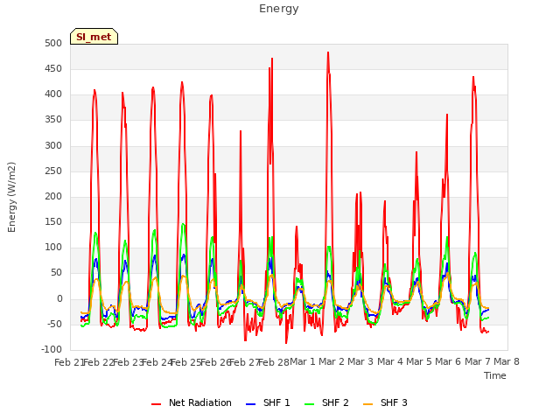Click the Feb 28 x-axis date label
Viewport: 560px width, 420px height.
pos(273,362)
